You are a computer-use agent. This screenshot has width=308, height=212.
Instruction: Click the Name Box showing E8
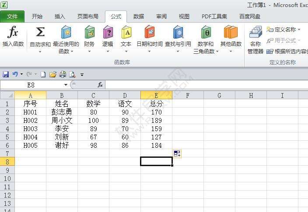click(x=31, y=85)
